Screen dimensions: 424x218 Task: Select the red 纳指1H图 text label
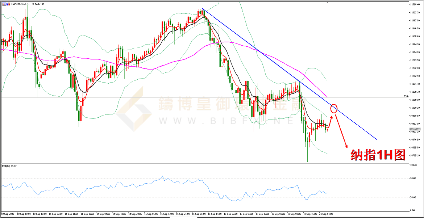[378, 155]
